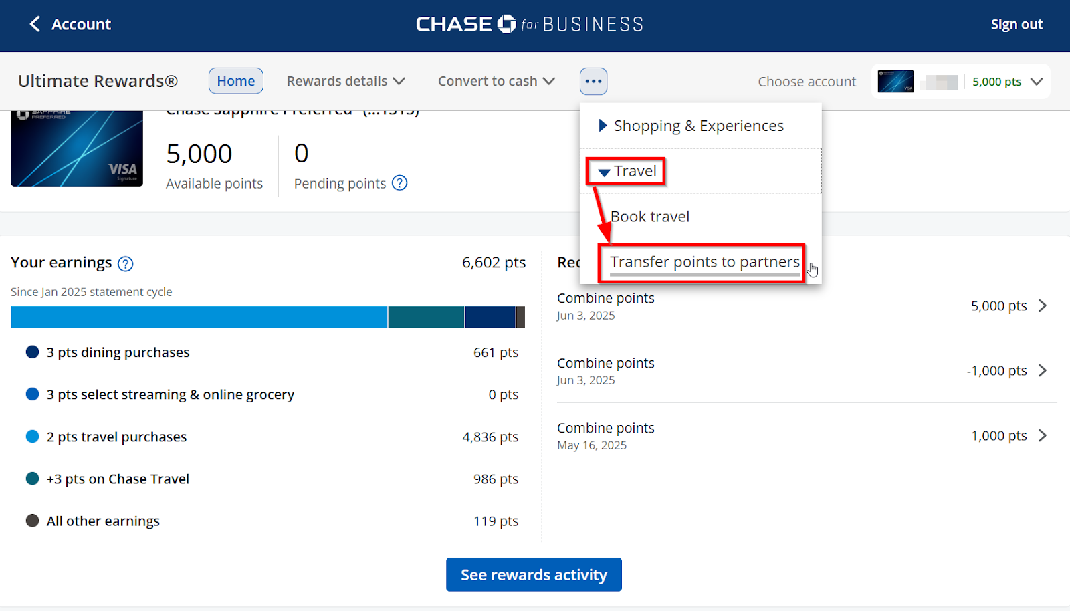
Task: Click the small card thumbnail in account chooser
Action: click(895, 82)
